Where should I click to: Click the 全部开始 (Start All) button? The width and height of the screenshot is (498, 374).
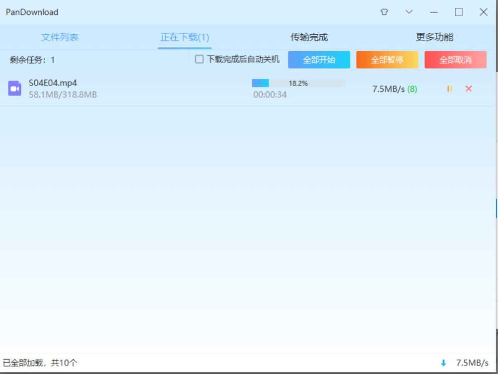tap(320, 59)
